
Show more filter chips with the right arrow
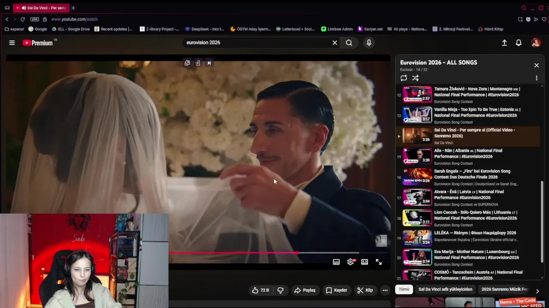(537, 291)
